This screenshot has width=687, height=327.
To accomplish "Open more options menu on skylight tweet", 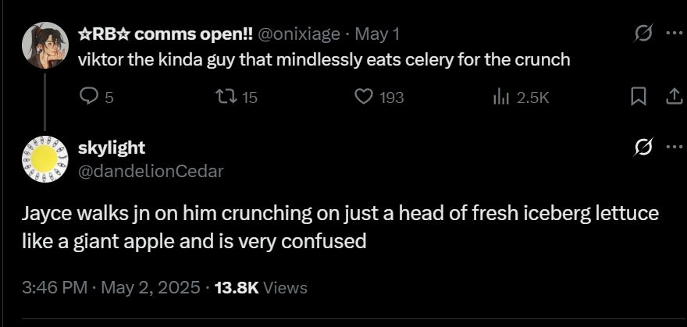I will 675,147.
